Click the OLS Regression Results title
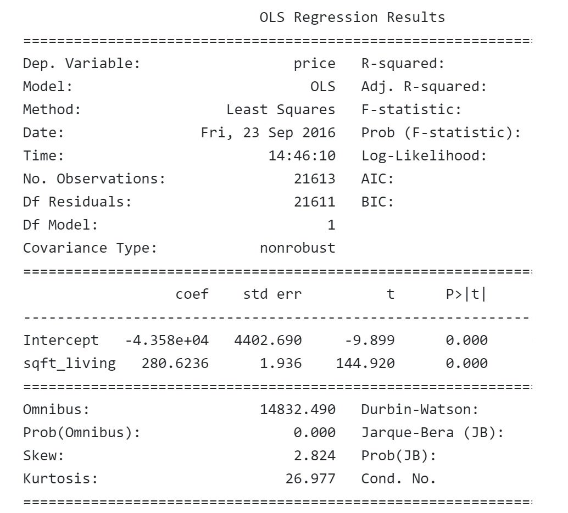Screen dimensions: 568x513 pos(352,18)
